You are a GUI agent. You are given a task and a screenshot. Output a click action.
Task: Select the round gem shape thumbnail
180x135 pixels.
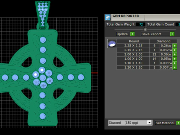click(x=112, y=43)
